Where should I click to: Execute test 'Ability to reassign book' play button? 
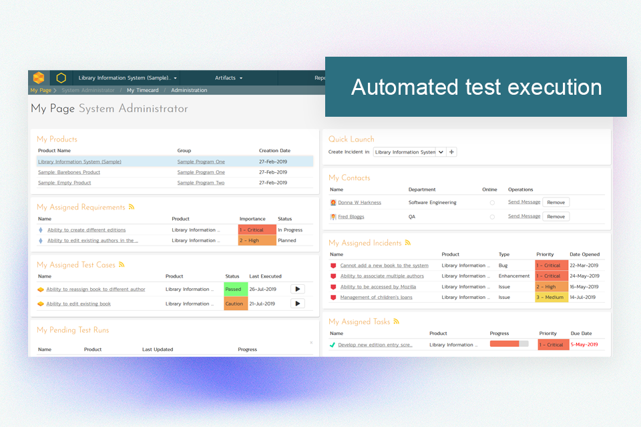pos(298,289)
